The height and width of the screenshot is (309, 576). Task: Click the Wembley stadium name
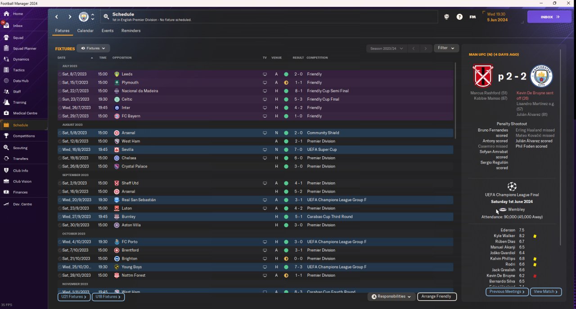pyautogui.click(x=517, y=210)
